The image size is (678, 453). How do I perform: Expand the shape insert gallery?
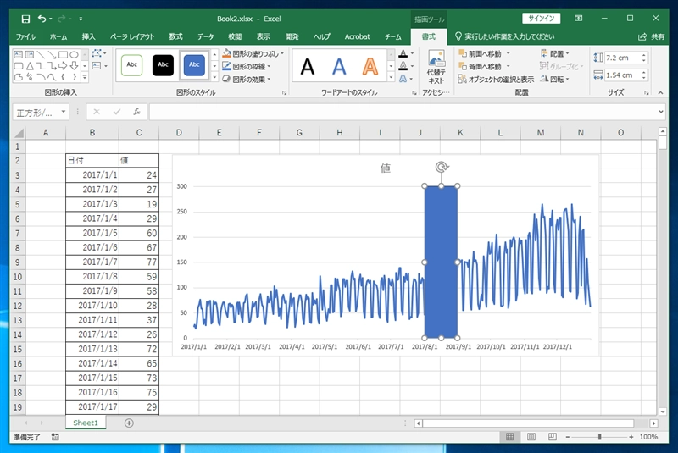[85, 77]
